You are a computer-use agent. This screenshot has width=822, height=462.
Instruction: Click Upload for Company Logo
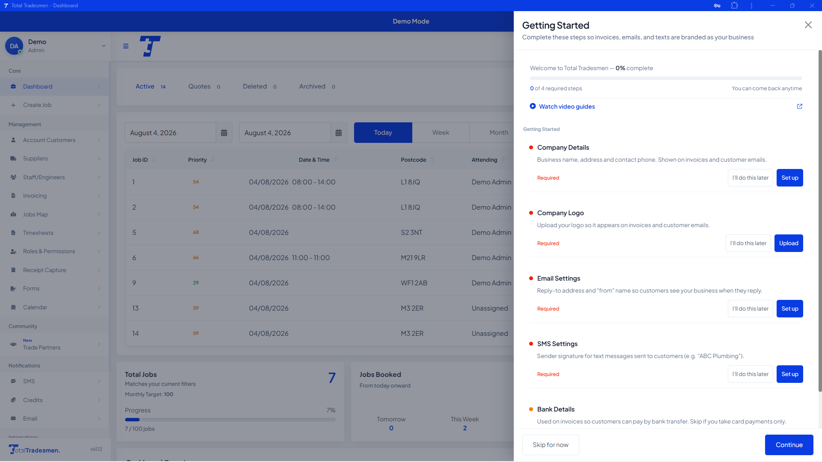(789, 243)
